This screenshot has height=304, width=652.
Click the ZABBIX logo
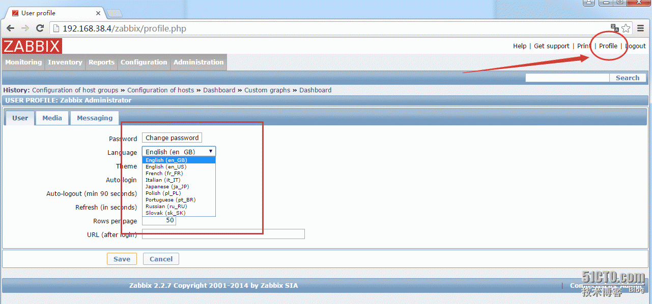[32, 46]
